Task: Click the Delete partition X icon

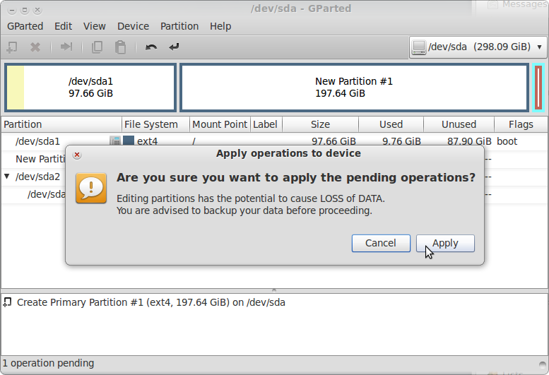Action: 35,47
